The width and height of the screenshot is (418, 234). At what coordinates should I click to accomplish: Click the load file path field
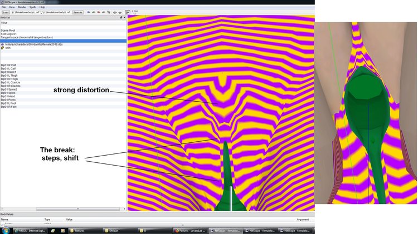click(x=25, y=12)
